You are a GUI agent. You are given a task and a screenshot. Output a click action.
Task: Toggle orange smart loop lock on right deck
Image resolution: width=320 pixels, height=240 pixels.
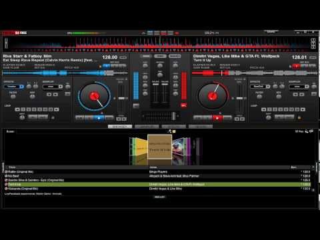(299, 118)
